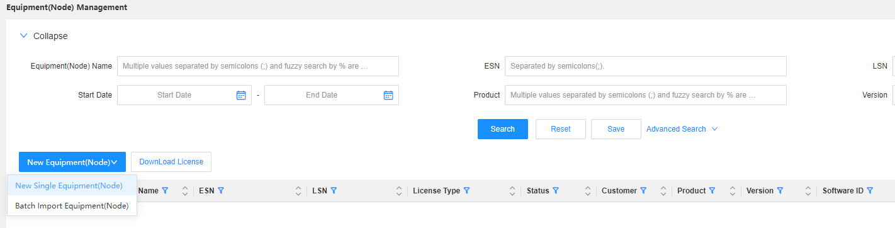Click the License Type filter icon

coord(466,190)
